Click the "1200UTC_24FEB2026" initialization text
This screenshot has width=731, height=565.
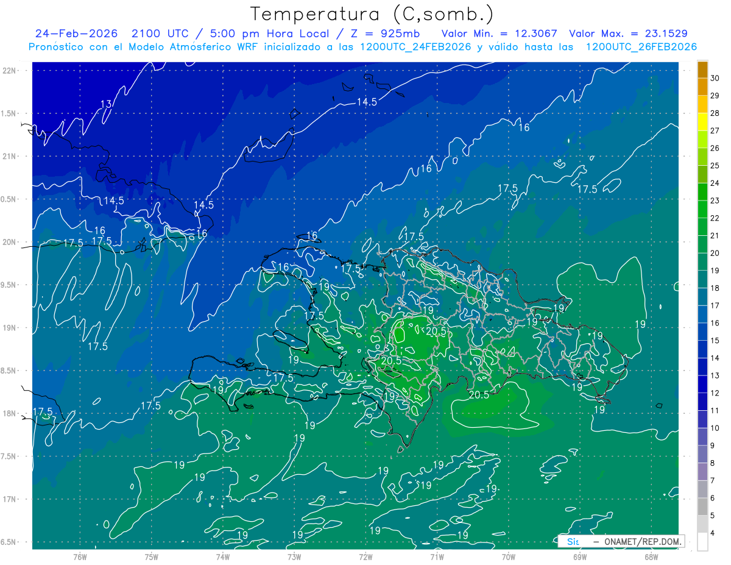(x=417, y=47)
